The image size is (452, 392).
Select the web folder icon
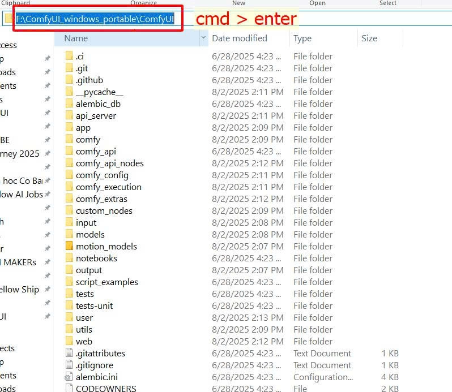(69, 341)
